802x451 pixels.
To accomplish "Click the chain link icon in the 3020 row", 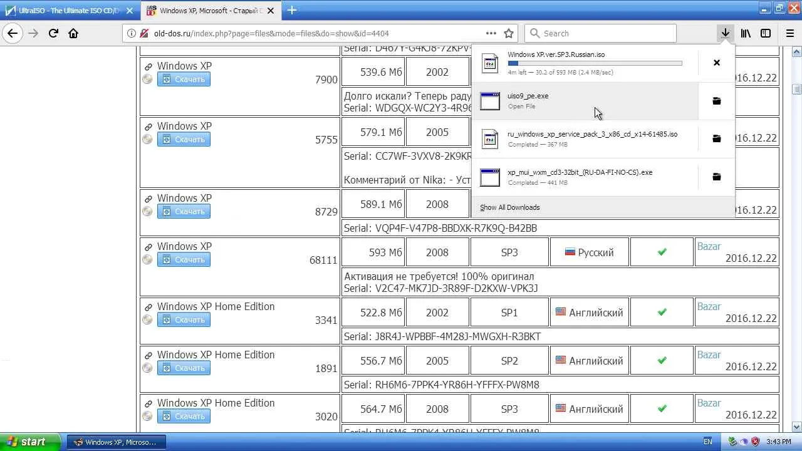I will pyautogui.click(x=148, y=403).
